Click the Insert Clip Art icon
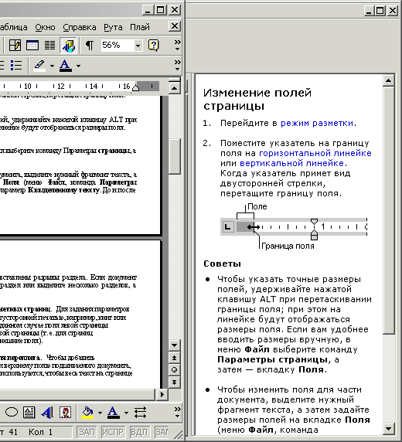The height and width of the screenshot is (442, 402). click(65, 413)
